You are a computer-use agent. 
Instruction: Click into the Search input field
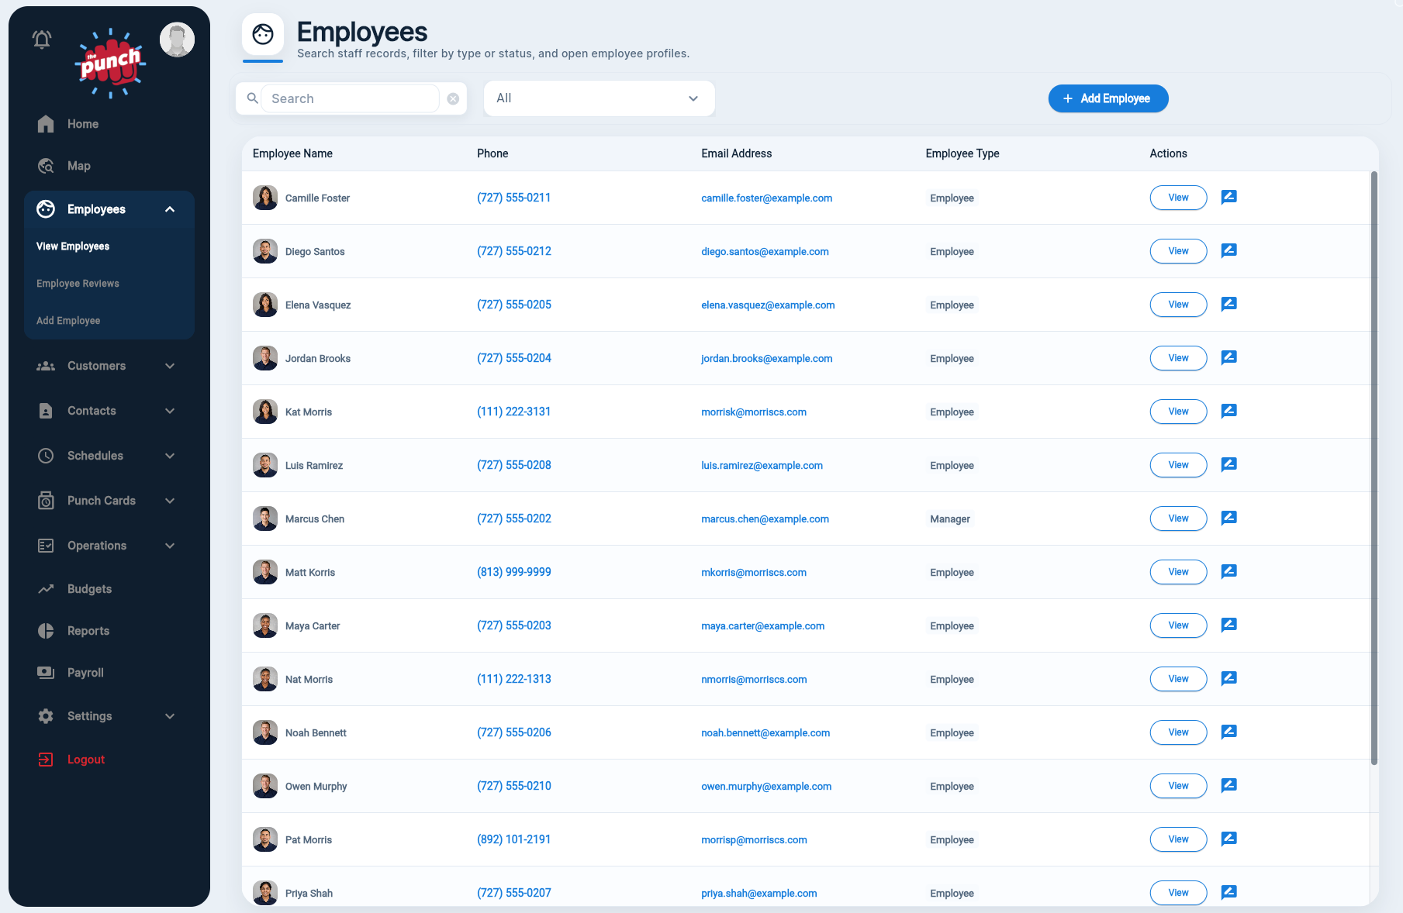[351, 98]
